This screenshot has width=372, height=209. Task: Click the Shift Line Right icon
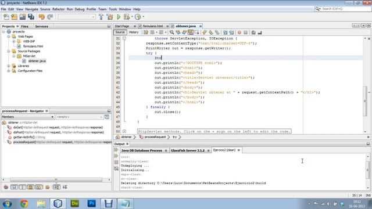click(231, 33)
